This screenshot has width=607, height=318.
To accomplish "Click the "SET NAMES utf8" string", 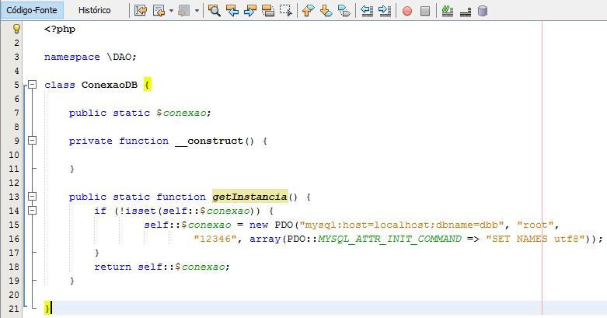I will point(535,239).
